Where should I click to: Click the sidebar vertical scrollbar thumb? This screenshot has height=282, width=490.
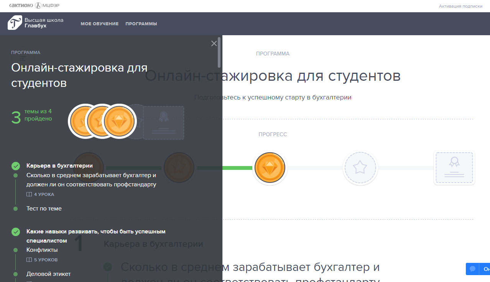[219, 52]
